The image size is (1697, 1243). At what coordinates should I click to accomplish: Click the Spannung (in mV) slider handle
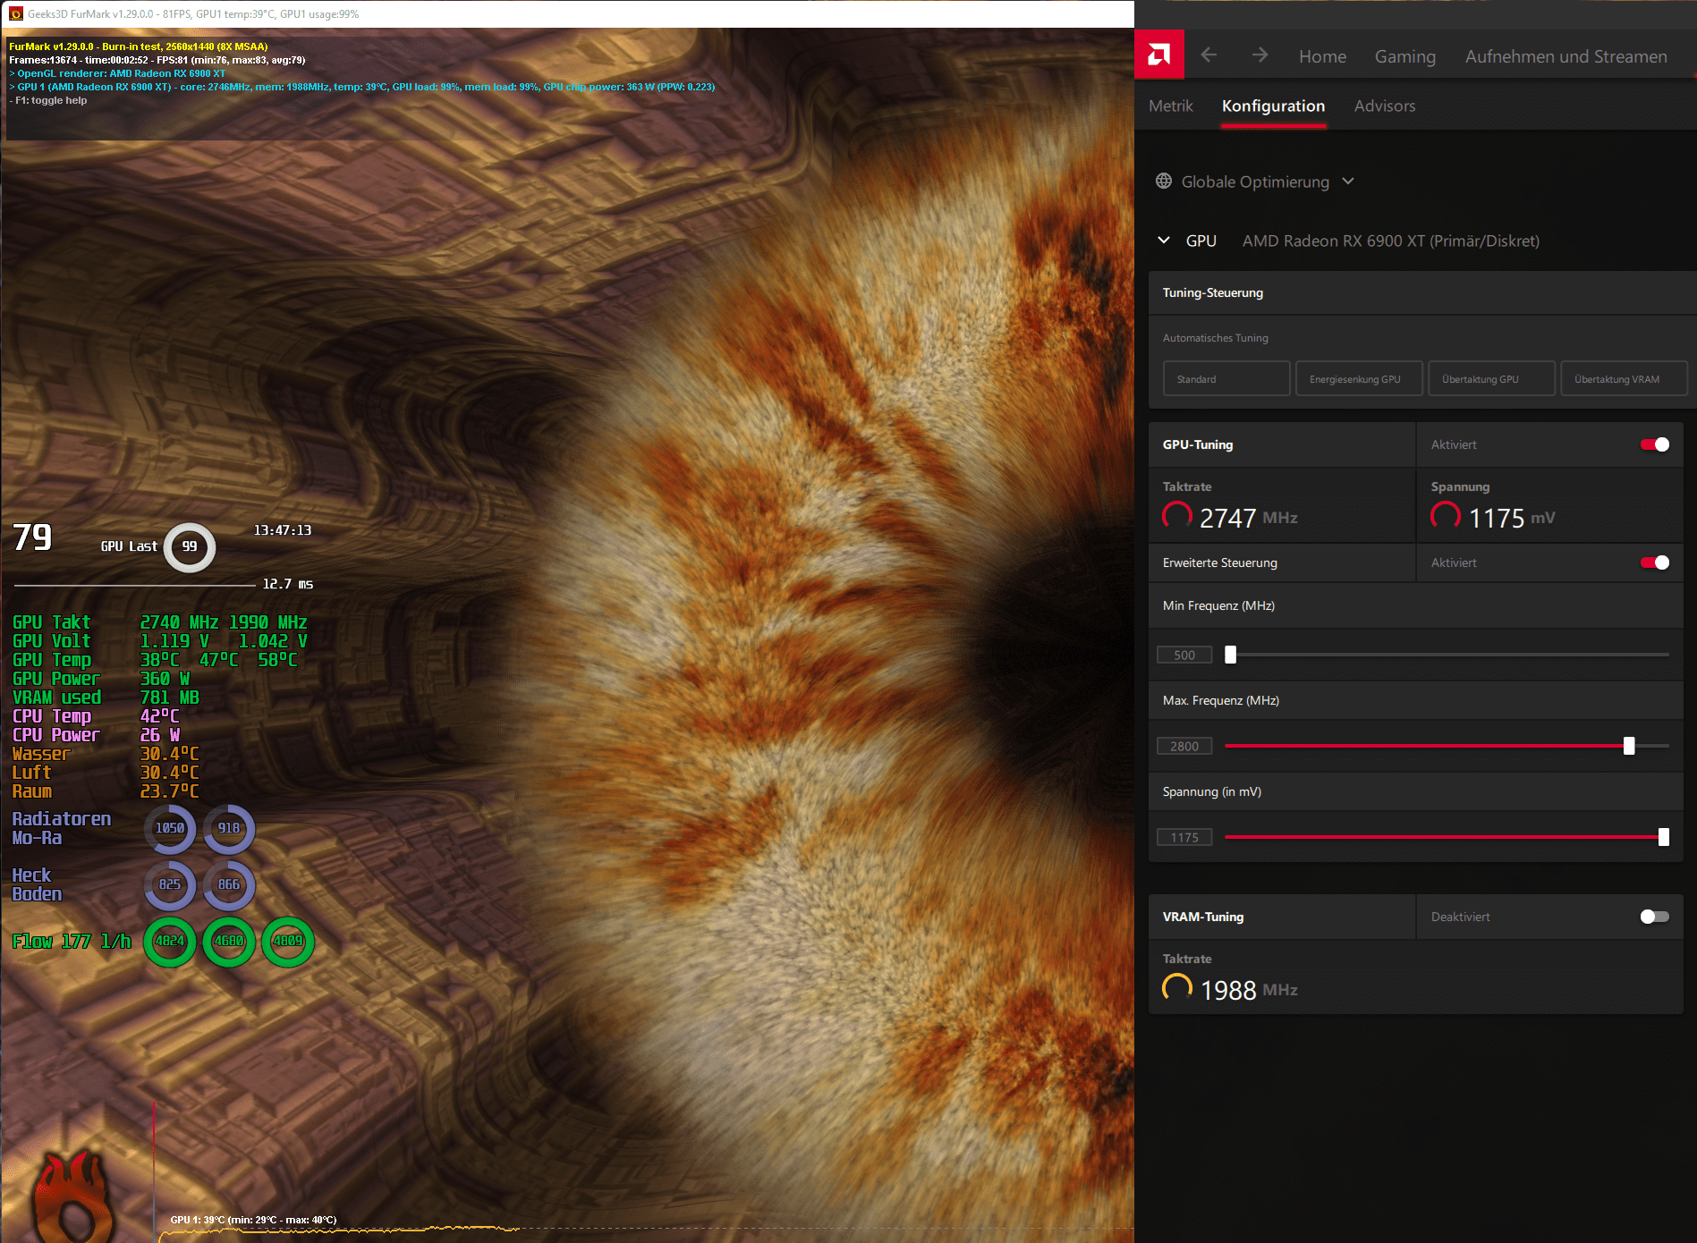tap(1663, 837)
